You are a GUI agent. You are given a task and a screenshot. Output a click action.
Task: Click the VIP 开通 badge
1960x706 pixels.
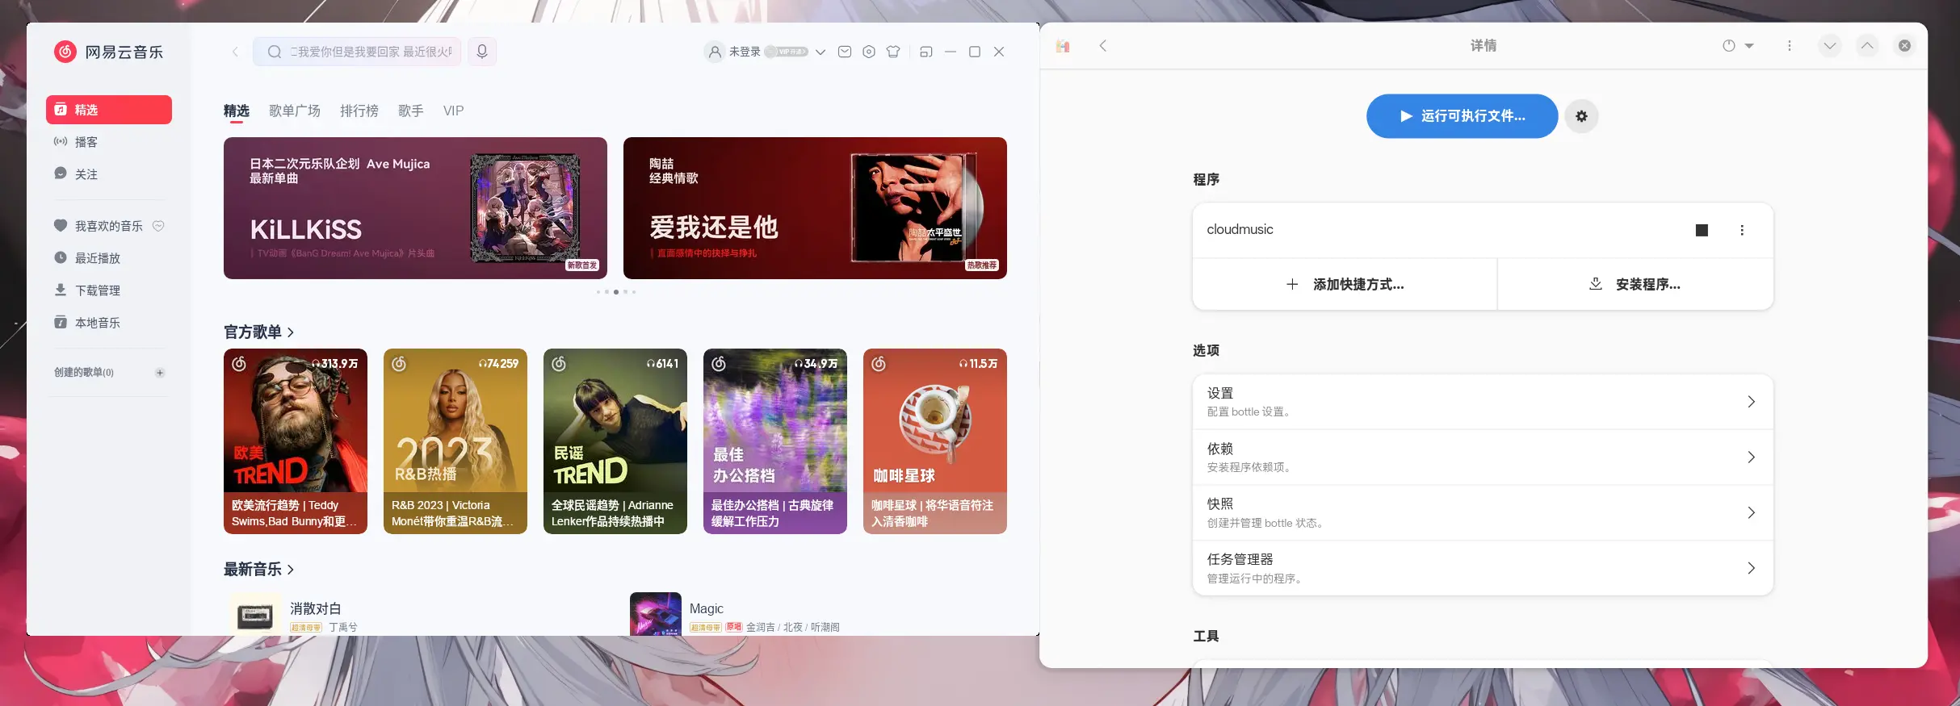[787, 52]
